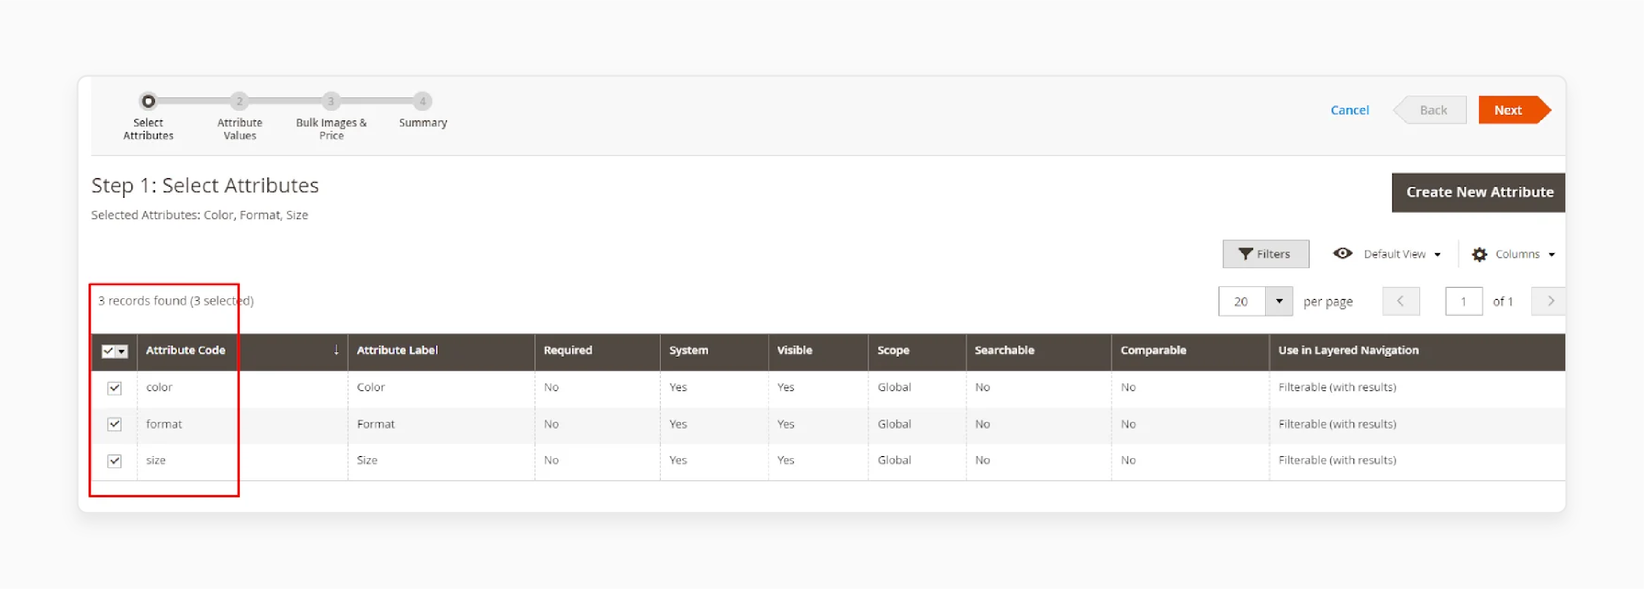Click step 3 Bulk Images & Price circle
Image resolution: width=1644 pixels, height=589 pixels.
tap(330, 101)
